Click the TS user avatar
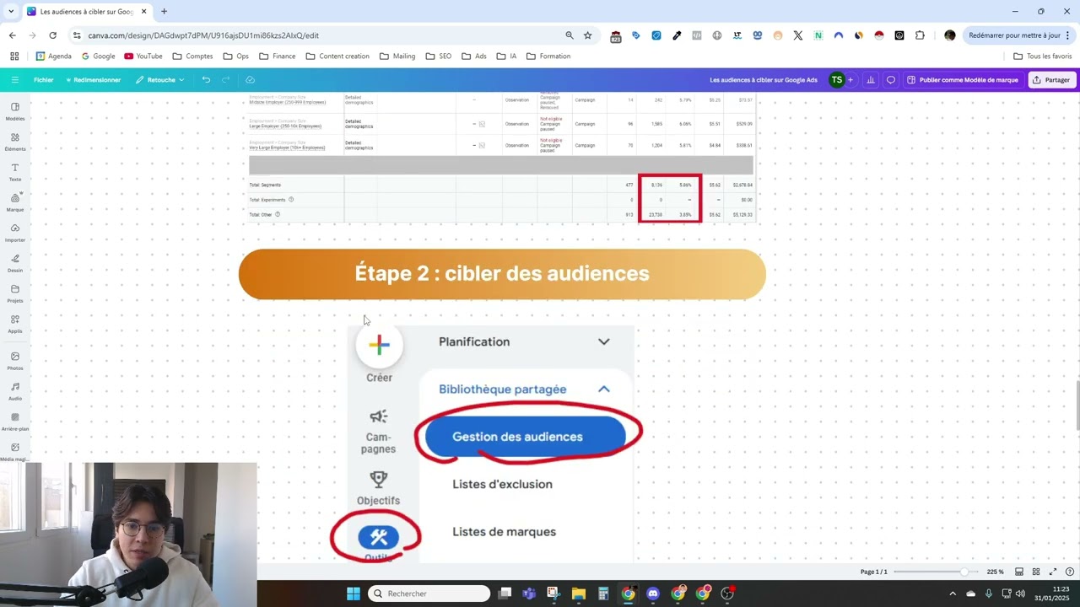Viewport: 1080px width, 607px height. tap(836, 80)
